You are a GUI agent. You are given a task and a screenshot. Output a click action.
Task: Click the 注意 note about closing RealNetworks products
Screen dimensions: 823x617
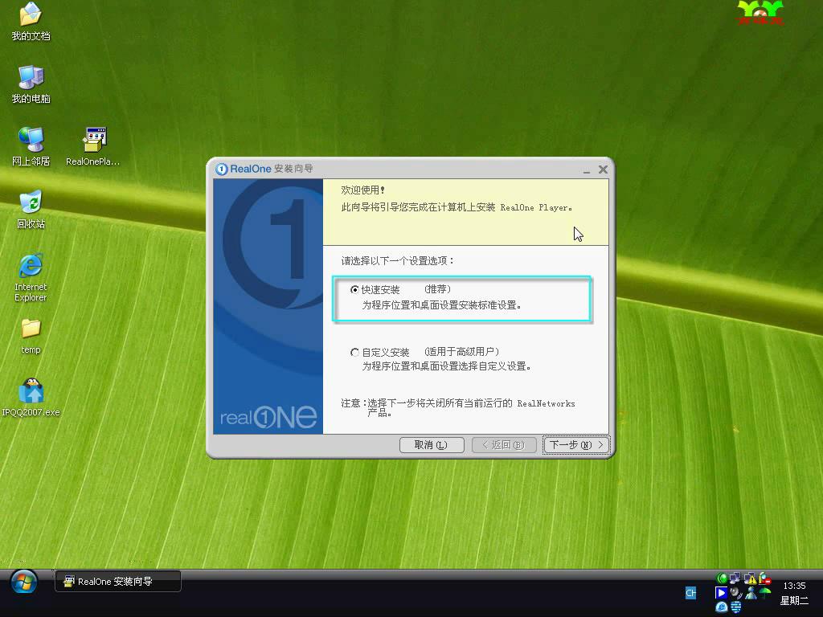[457, 407]
